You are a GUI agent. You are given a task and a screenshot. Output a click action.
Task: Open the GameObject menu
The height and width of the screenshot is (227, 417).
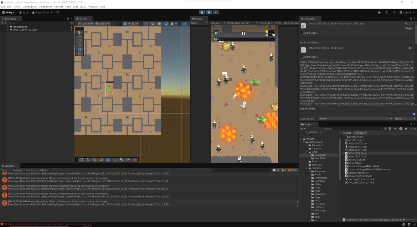[29, 7]
